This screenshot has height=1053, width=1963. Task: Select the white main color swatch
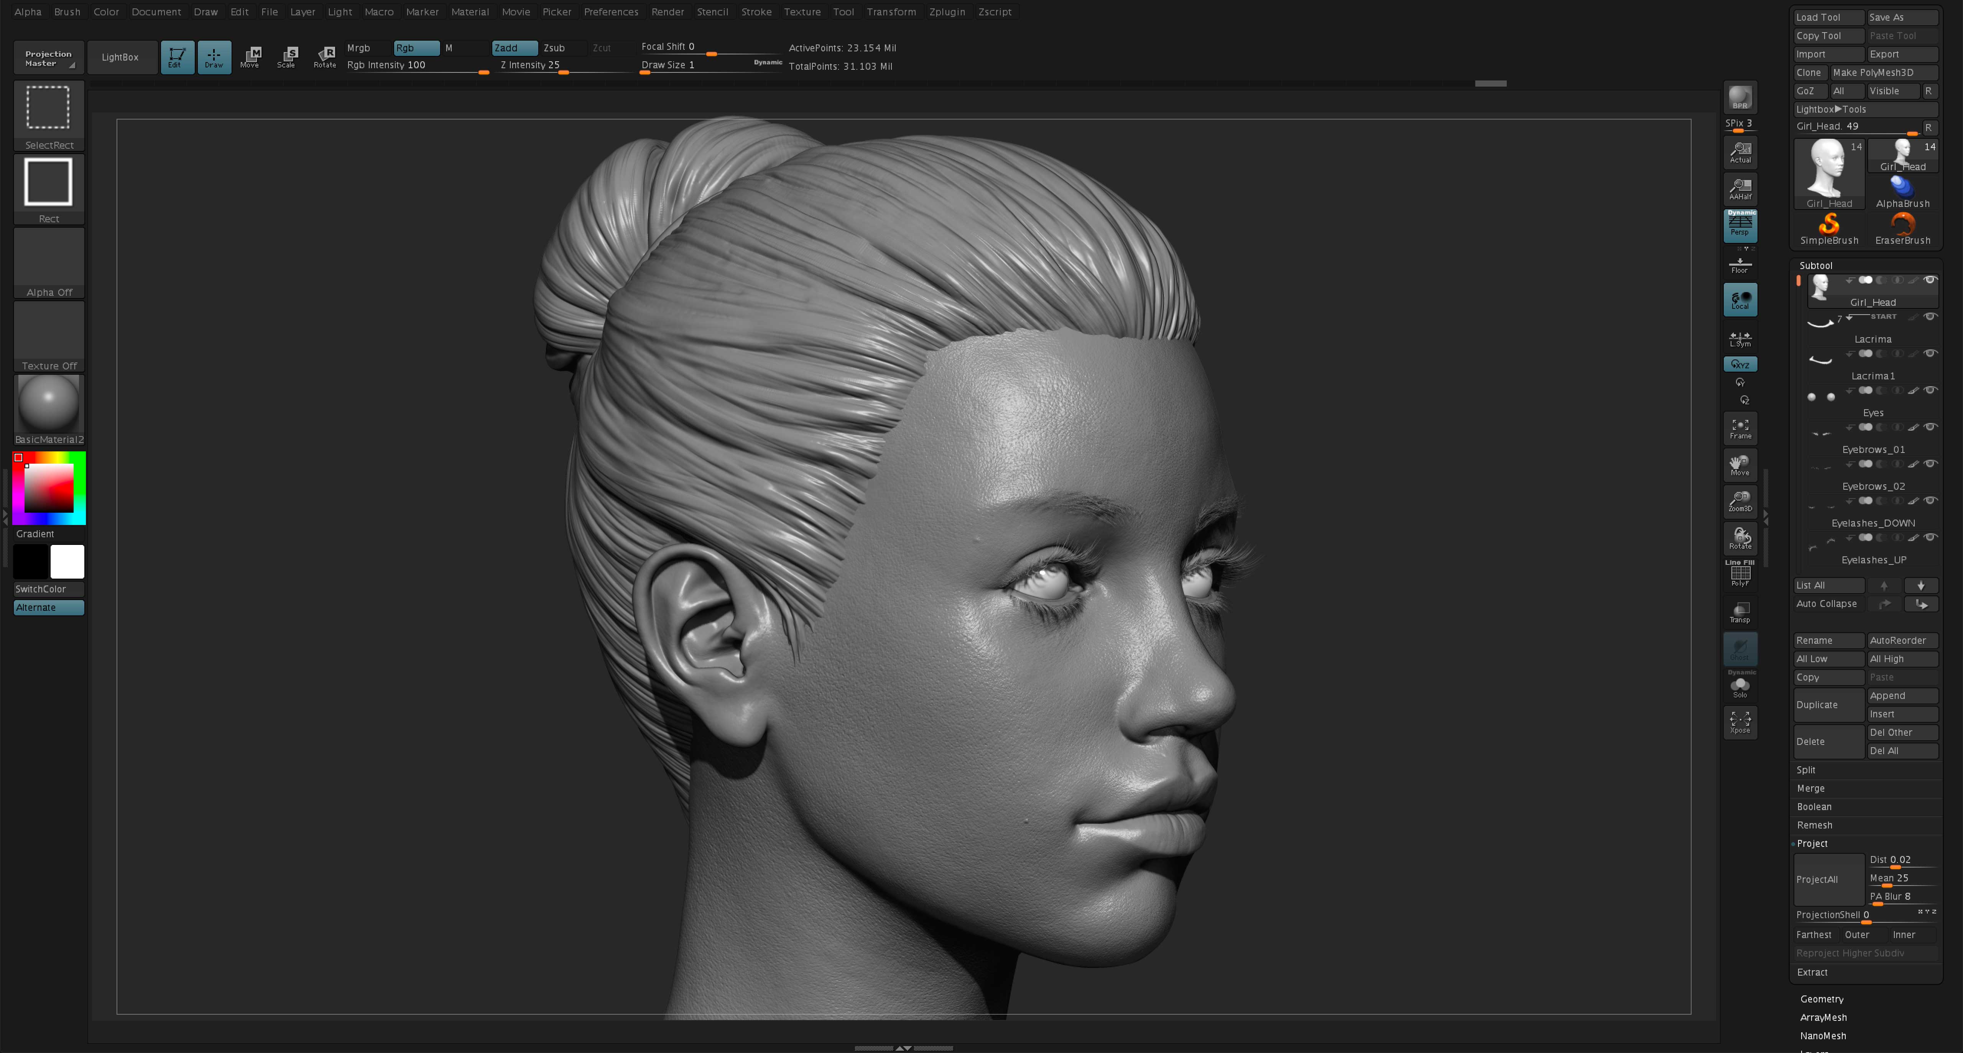(x=67, y=562)
